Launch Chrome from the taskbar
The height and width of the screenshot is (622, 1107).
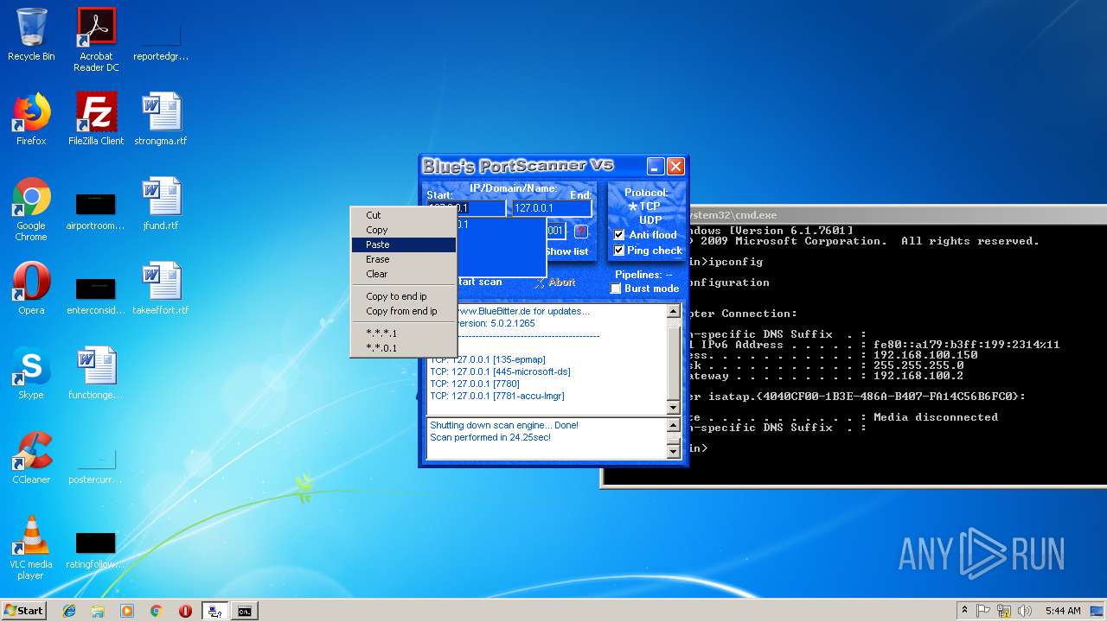157,611
